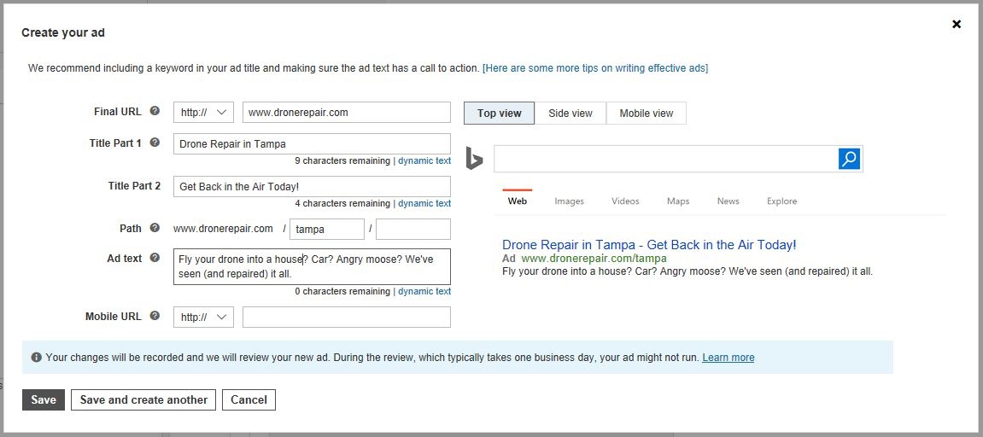The width and height of the screenshot is (983, 437).
Task: Click the help icon beside Ad text
Action: [155, 258]
